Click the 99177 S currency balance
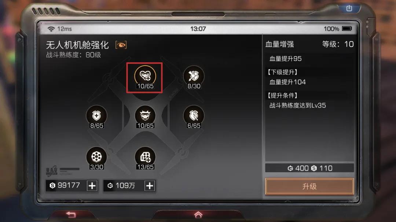Screen dimensions: 396x222 click(x=65, y=185)
